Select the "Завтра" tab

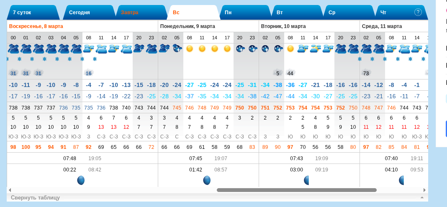point(130,13)
